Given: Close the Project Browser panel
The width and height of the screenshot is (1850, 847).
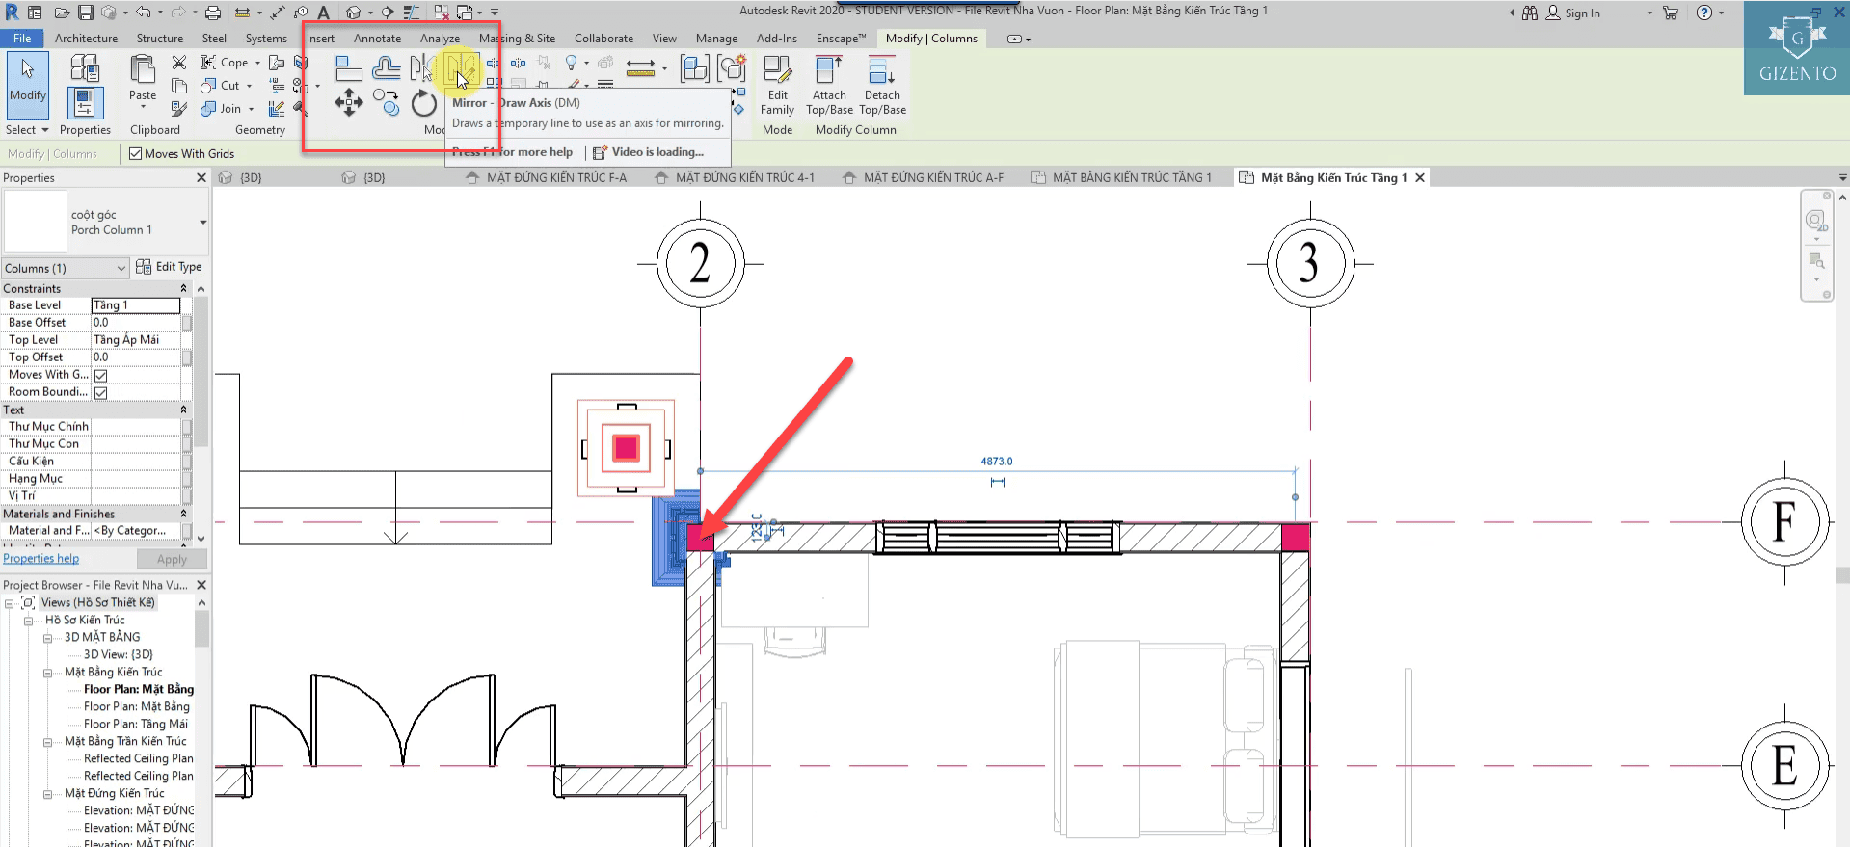Looking at the screenshot, I should click(201, 585).
